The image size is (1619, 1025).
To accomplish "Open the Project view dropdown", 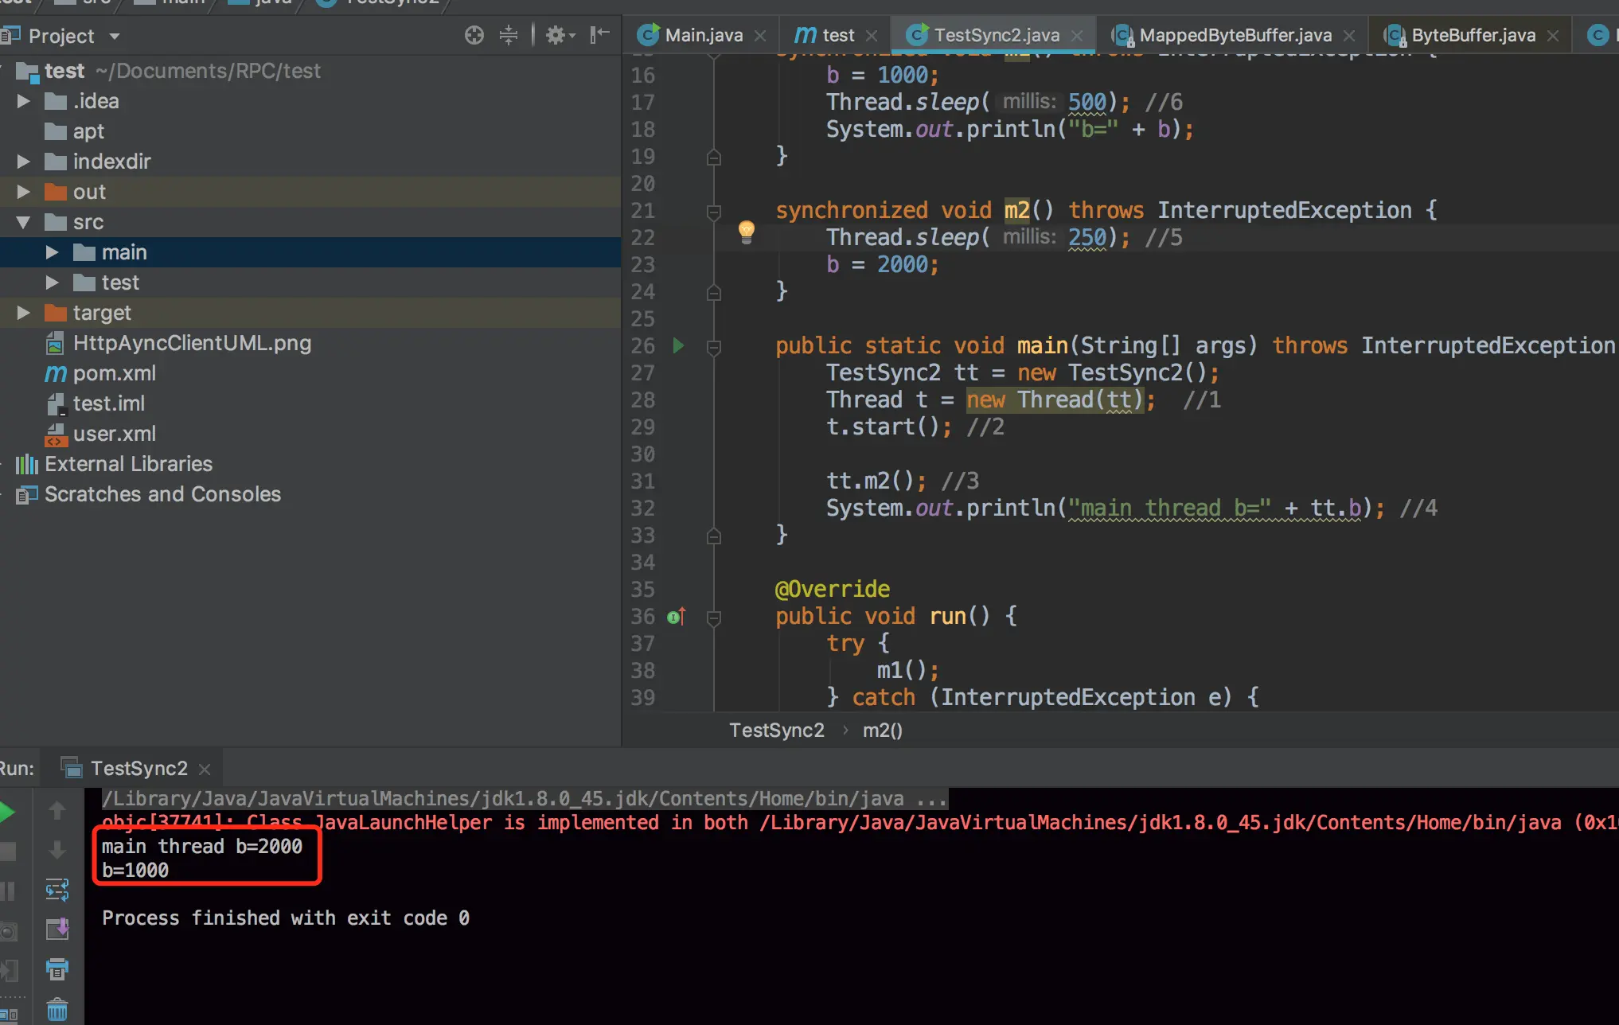I will (x=115, y=36).
